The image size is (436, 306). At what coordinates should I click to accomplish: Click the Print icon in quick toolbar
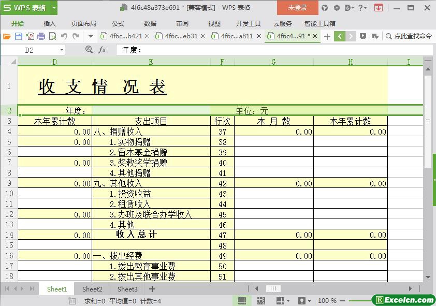(41, 36)
